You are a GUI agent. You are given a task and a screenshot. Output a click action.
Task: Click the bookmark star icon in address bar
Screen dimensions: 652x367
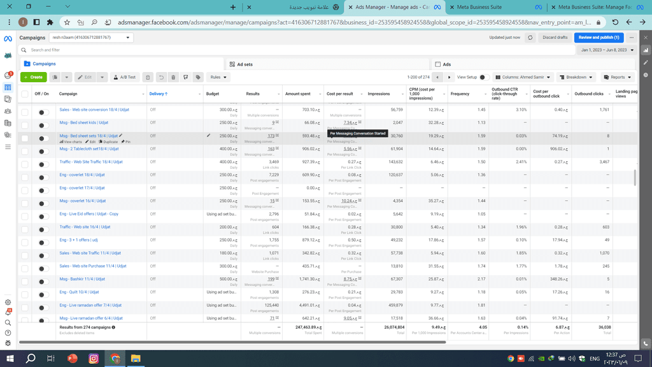click(67, 22)
